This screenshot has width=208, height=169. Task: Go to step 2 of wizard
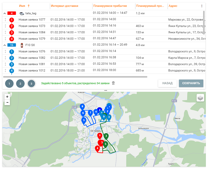coord(20,84)
